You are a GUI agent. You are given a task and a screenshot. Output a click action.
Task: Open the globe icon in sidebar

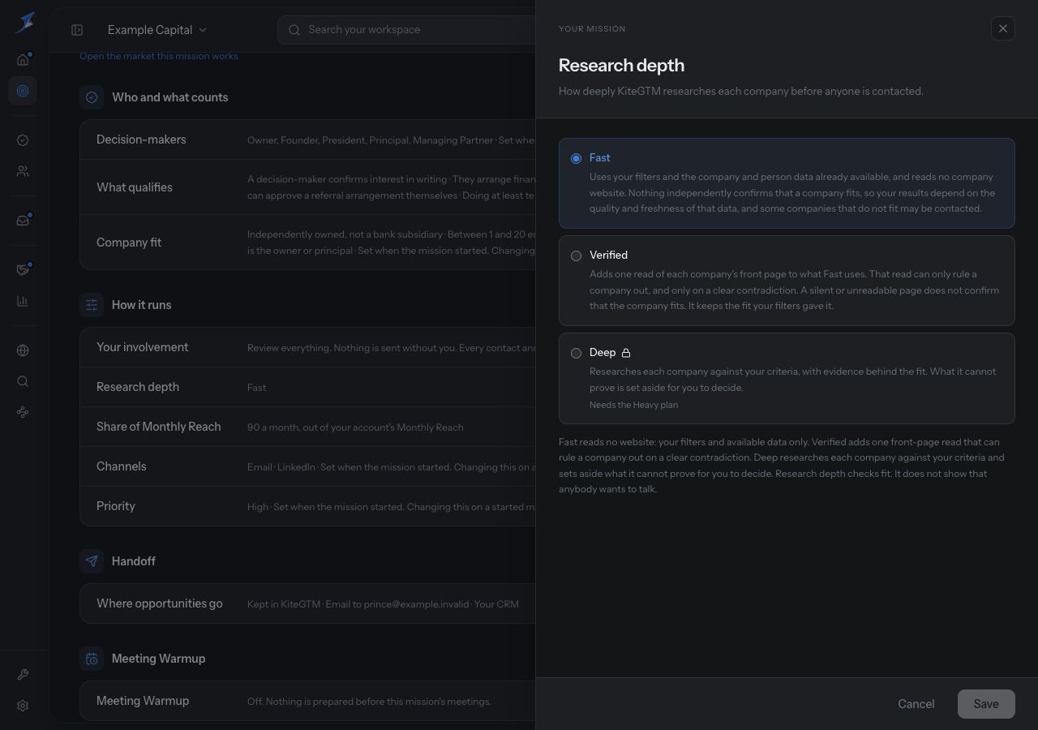tap(23, 350)
